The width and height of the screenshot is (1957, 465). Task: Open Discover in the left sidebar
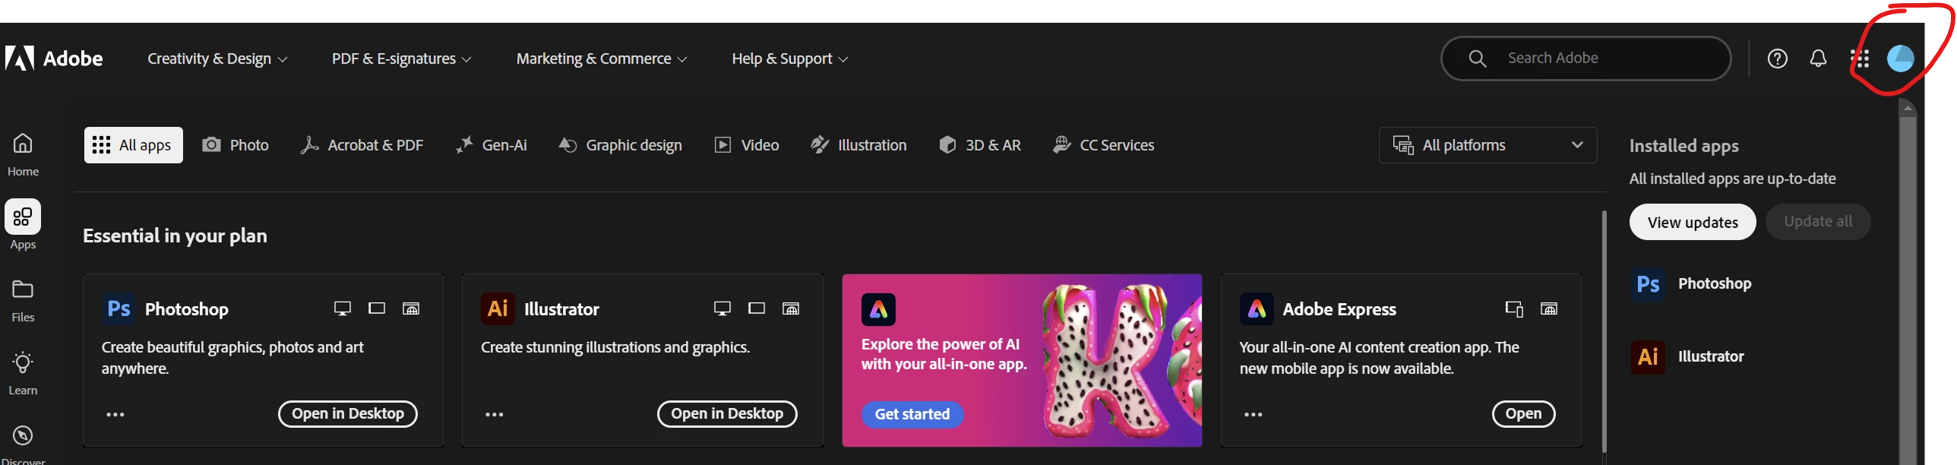click(23, 444)
